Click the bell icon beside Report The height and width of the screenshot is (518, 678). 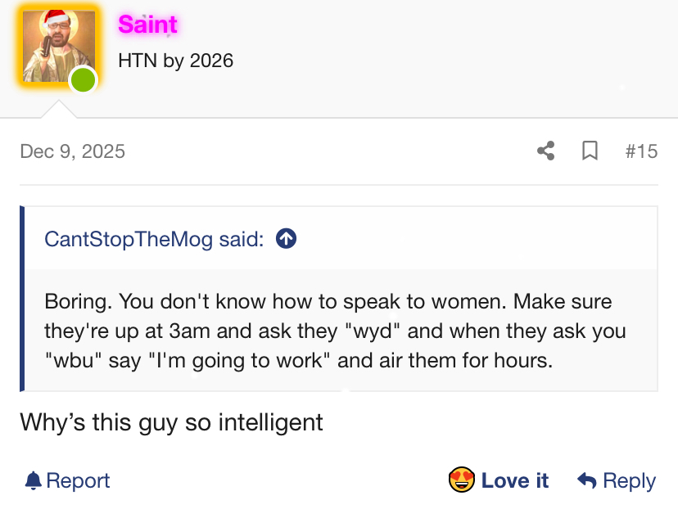[33, 480]
